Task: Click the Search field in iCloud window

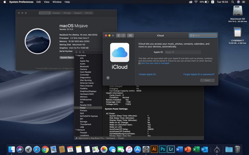Action: point(203,35)
